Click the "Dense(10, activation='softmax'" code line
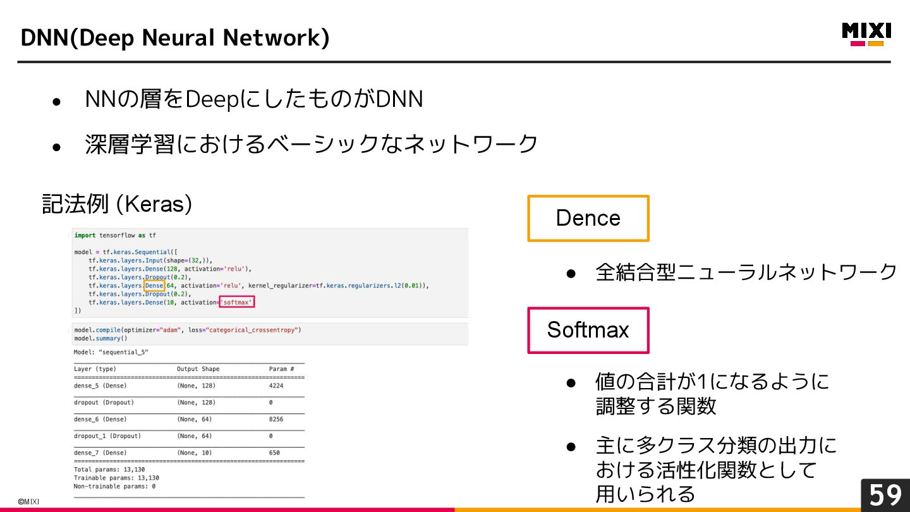Viewport: 910px width, 512px height. (x=172, y=302)
